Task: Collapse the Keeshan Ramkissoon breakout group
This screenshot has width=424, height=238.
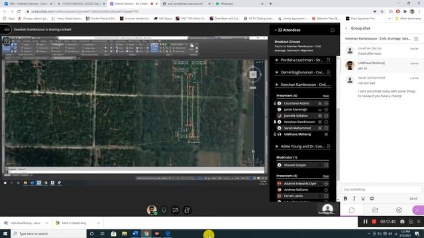Action: [x=277, y=85]
